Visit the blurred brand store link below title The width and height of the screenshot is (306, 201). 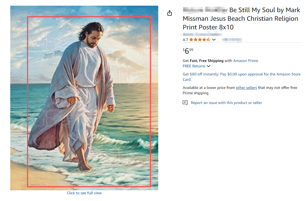(202, 34)
